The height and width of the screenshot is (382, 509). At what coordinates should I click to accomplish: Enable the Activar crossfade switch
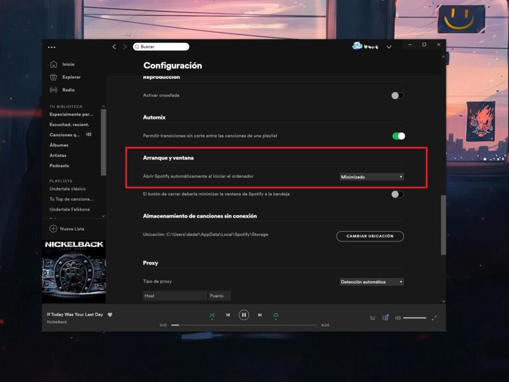point(398,95)
